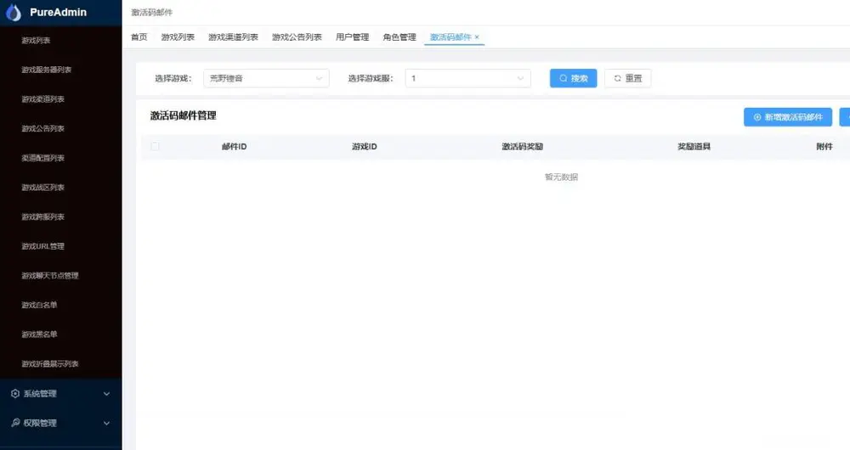The height and width of the screenshot is (450, 850).
Task: Open 游戏URL管理 in the sidebar
Action: click(x=42, y=246)
